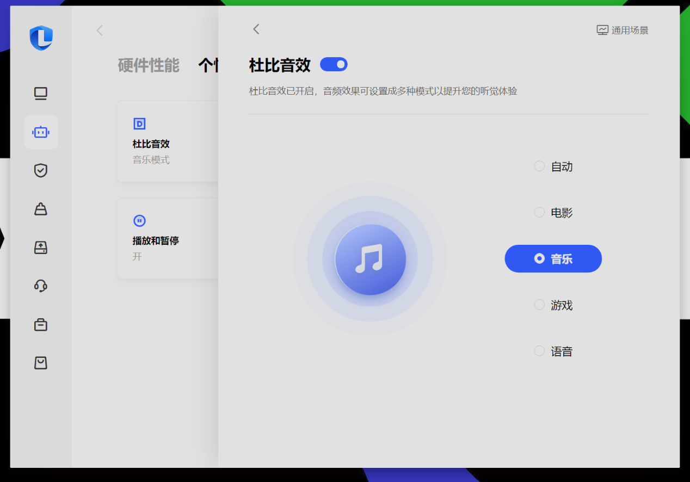Select the highlighted 音乐 mode button
This screenshot has width=690, height=482.
tap(553, 259)
